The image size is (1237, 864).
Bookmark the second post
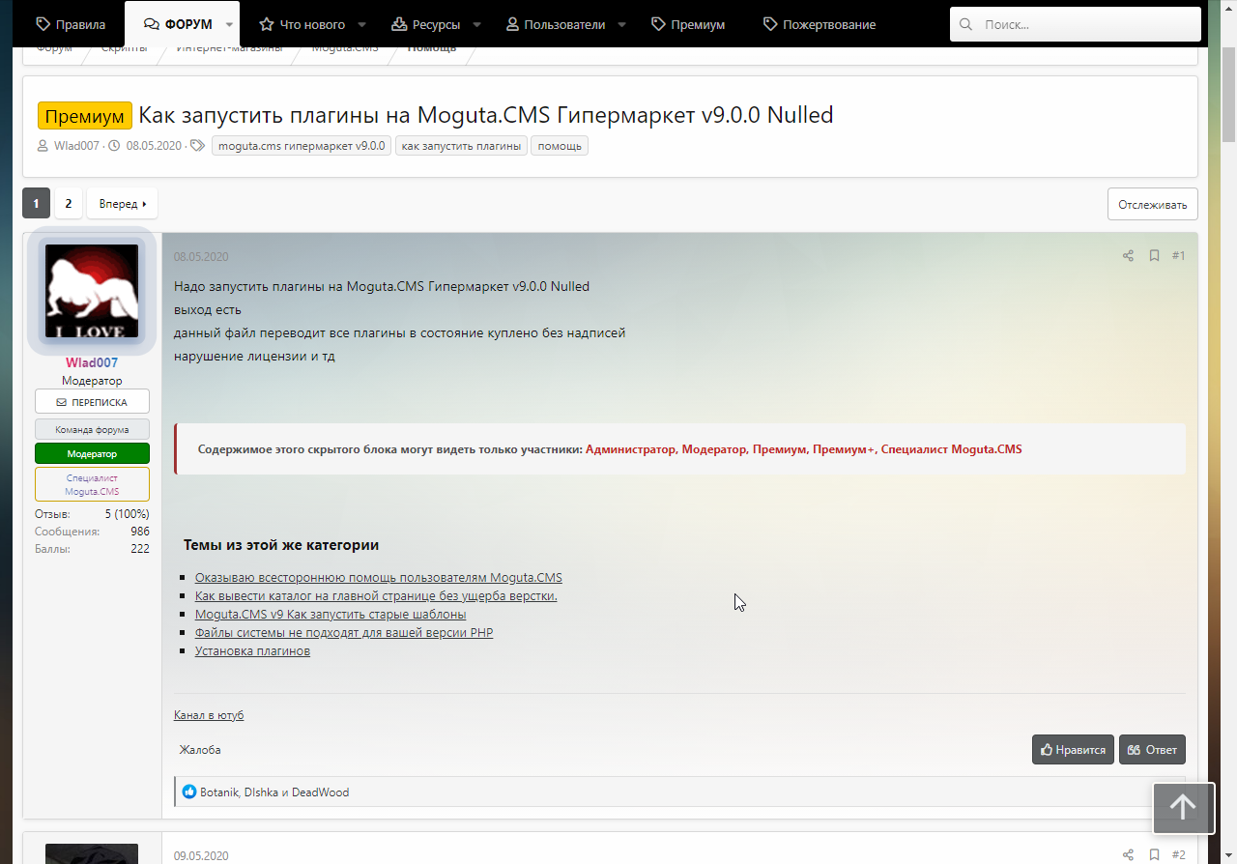point(1154,855)
